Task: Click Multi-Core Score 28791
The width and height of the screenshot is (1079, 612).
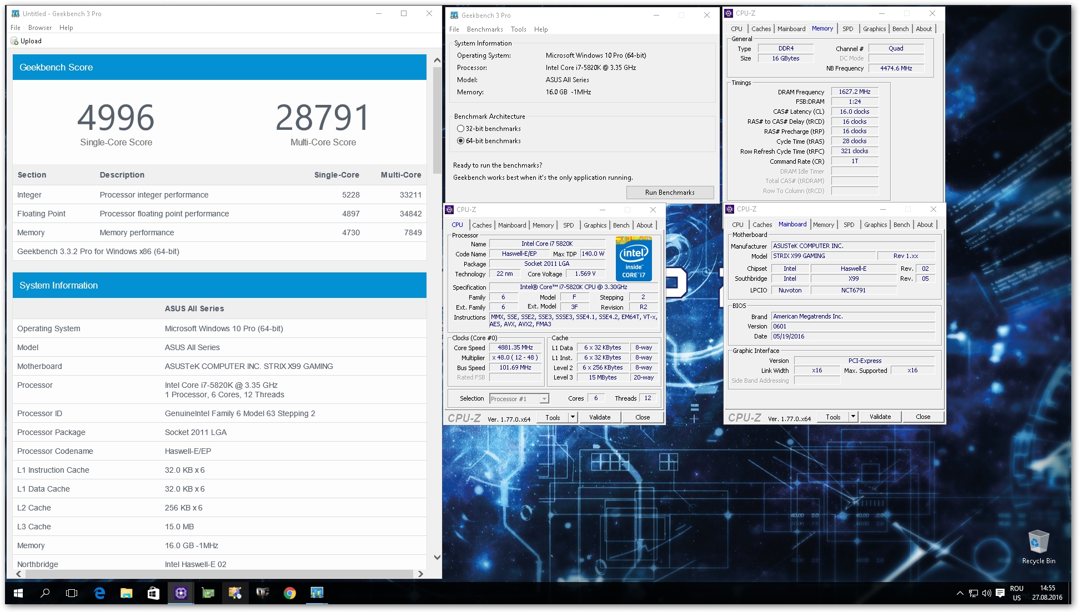Action: coord(323,118)
